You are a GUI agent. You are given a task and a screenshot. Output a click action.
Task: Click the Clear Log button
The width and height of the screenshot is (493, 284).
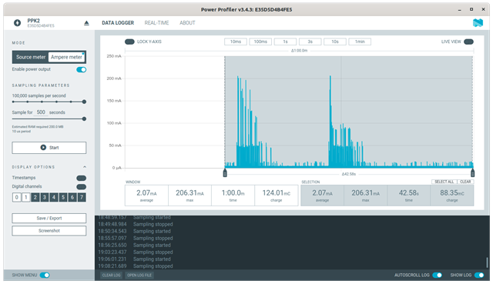[x=111, y=276]
